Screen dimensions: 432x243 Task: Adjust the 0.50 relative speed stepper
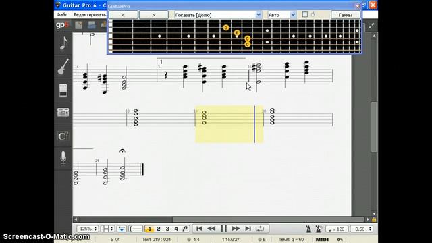click(x=362, y=229)
